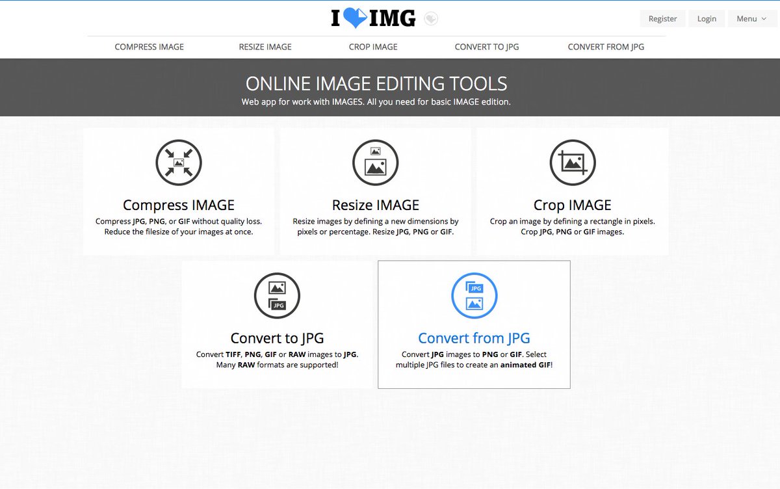Click the blue Convert from JPG icon
The width and height of the screenshot is (780, 489).
click(x=474, y=296)
